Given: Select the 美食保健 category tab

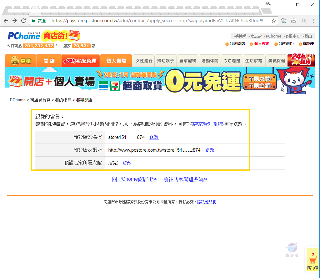Looking at the screenshot, I should 277,61.
